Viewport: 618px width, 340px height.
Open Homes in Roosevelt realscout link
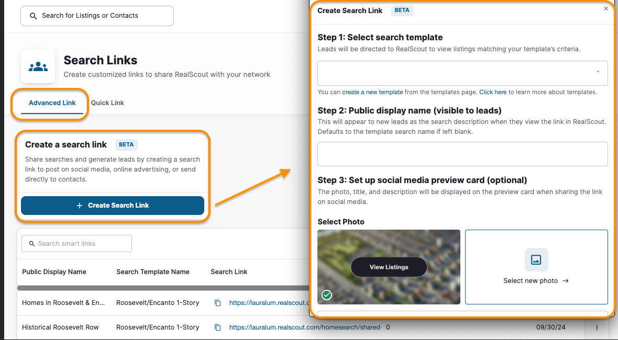pyautogui.click(x=268, y=303)
